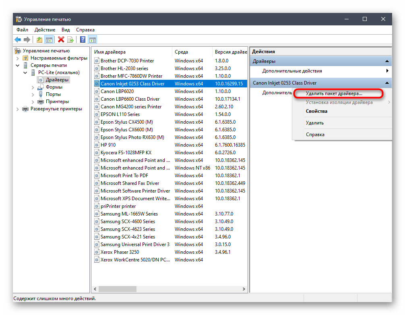The height and width of the screenshot is (315, 405).
Task: Select Порты in the tree
Action: (53, 94)
